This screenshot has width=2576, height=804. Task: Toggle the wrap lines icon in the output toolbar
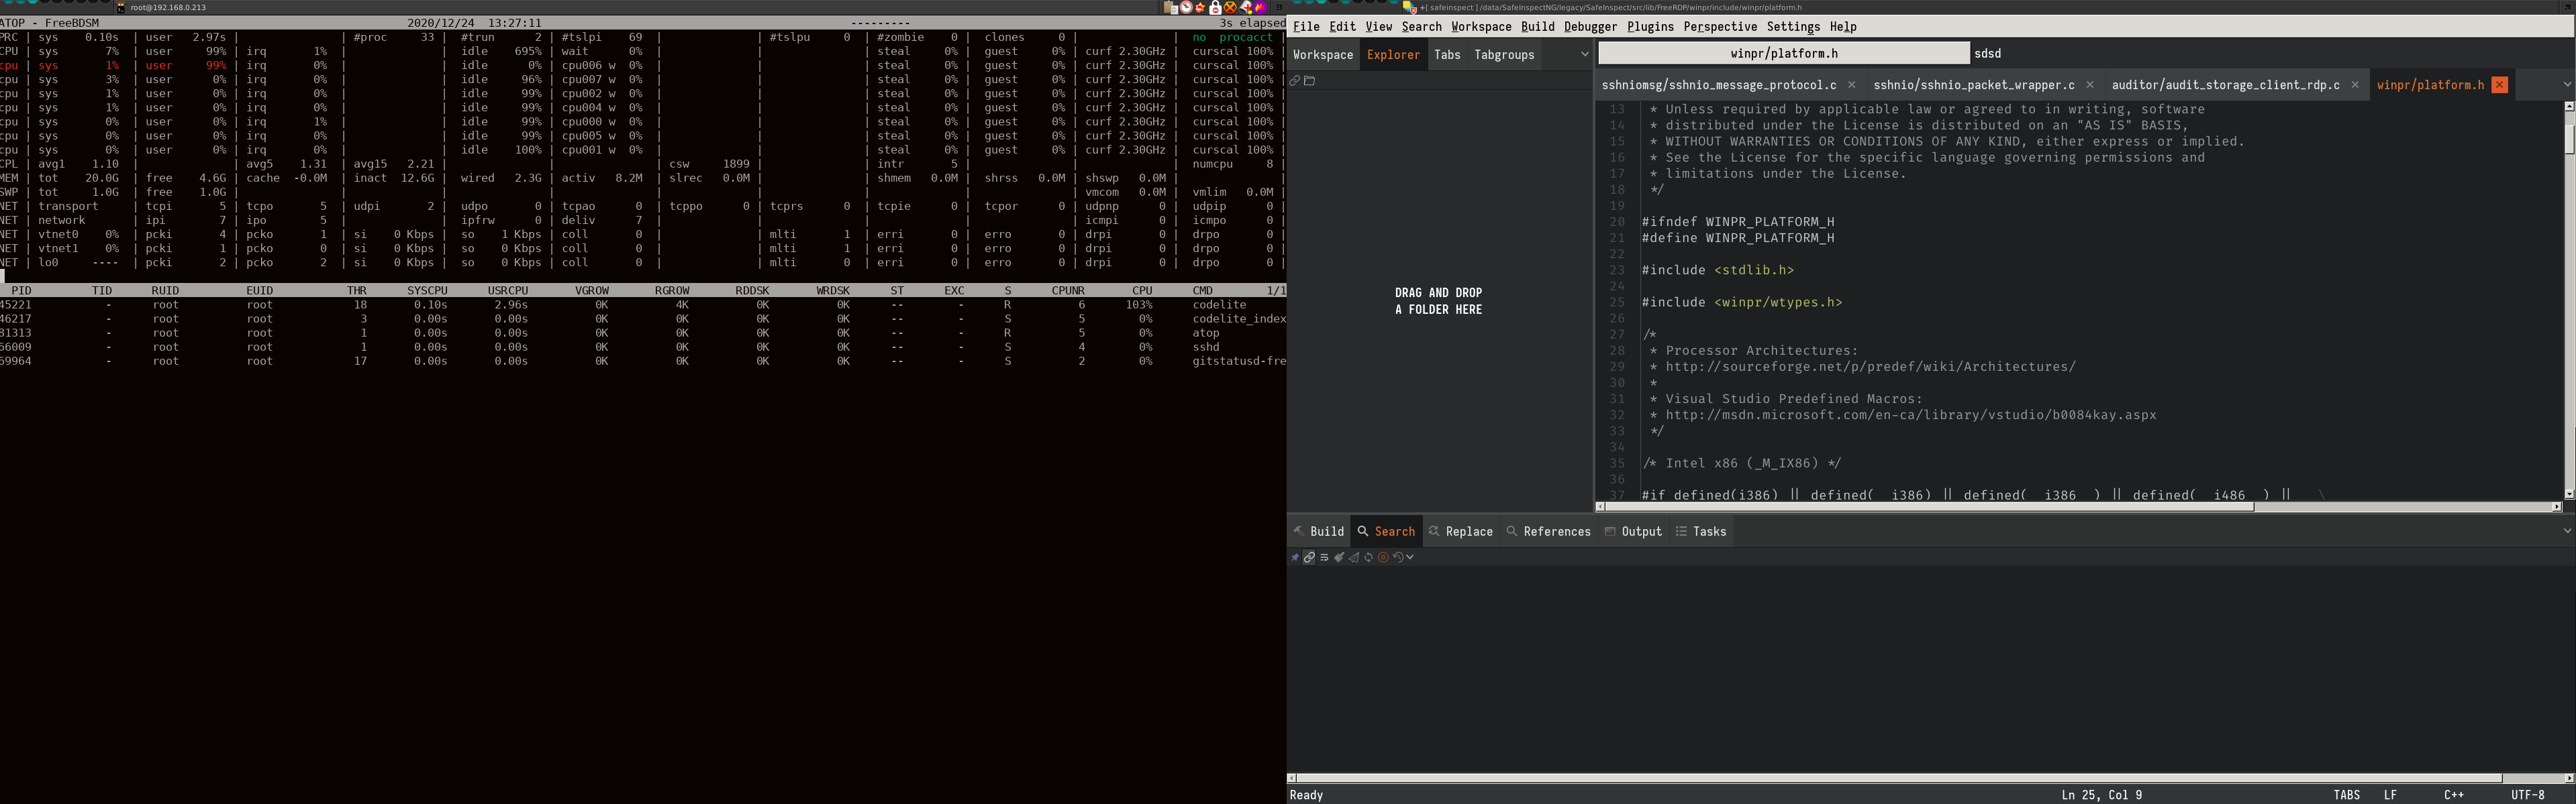tap(1324, 557)
